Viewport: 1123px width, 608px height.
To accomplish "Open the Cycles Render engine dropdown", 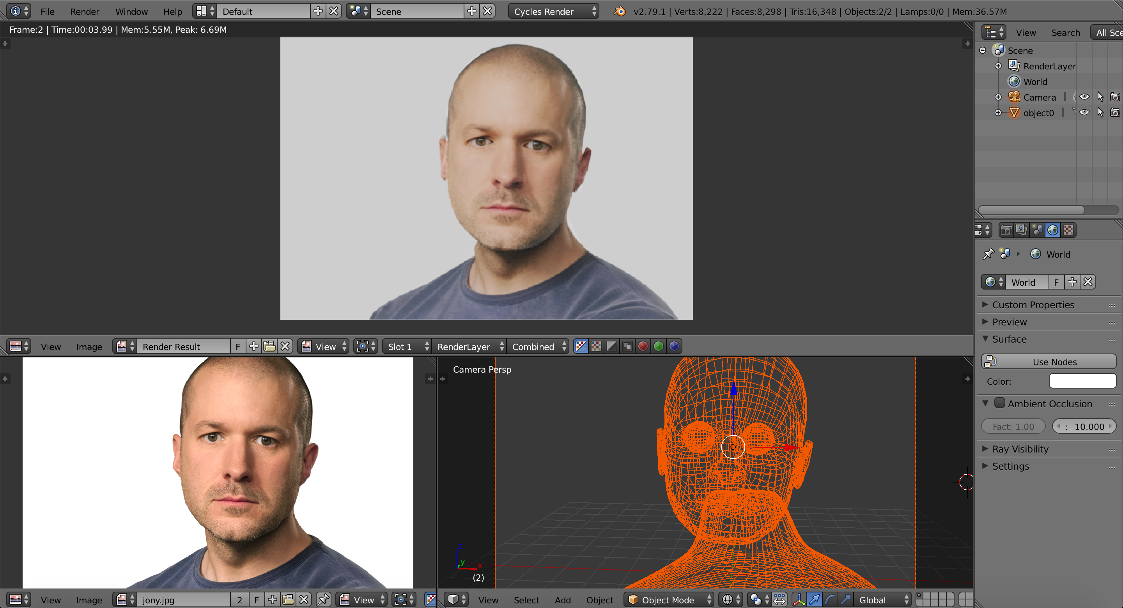I will tap(554, 11).
